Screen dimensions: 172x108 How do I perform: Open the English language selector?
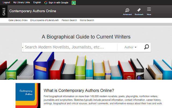coord(37,2)
